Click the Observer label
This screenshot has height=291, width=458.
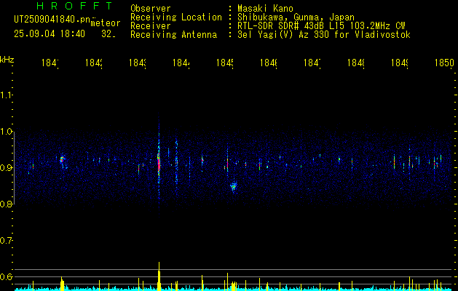pos(151,9)
